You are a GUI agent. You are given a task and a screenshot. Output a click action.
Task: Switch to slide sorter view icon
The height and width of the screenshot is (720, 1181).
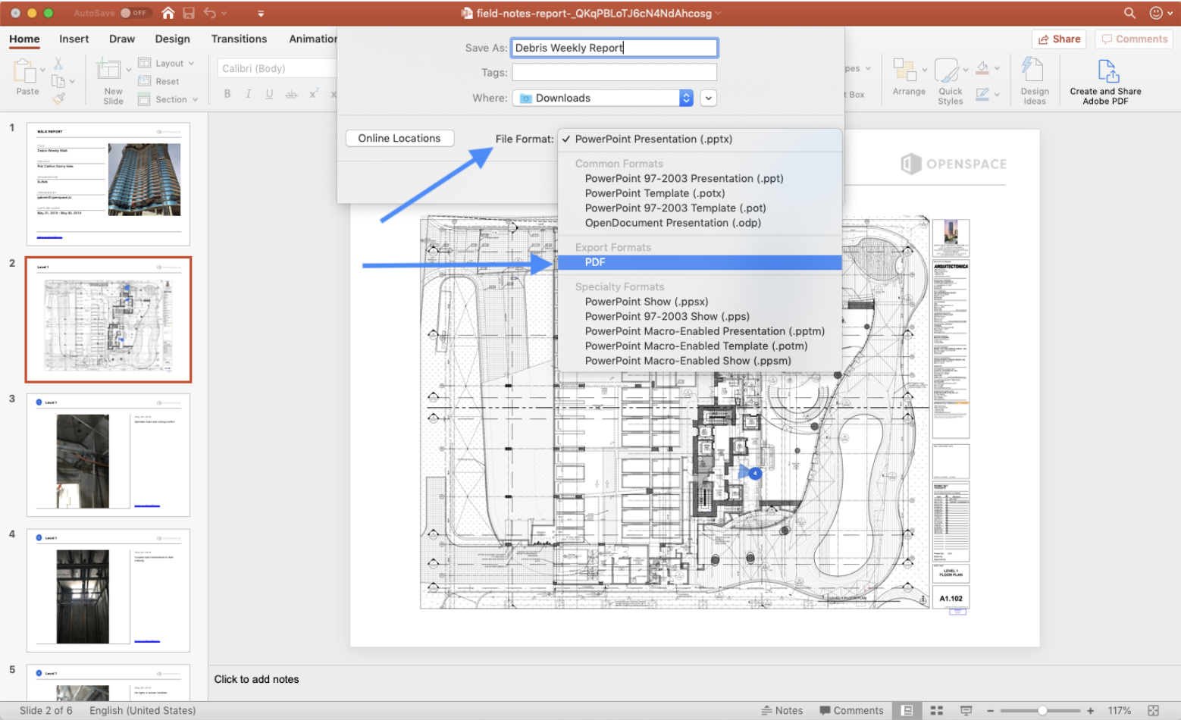936,710
